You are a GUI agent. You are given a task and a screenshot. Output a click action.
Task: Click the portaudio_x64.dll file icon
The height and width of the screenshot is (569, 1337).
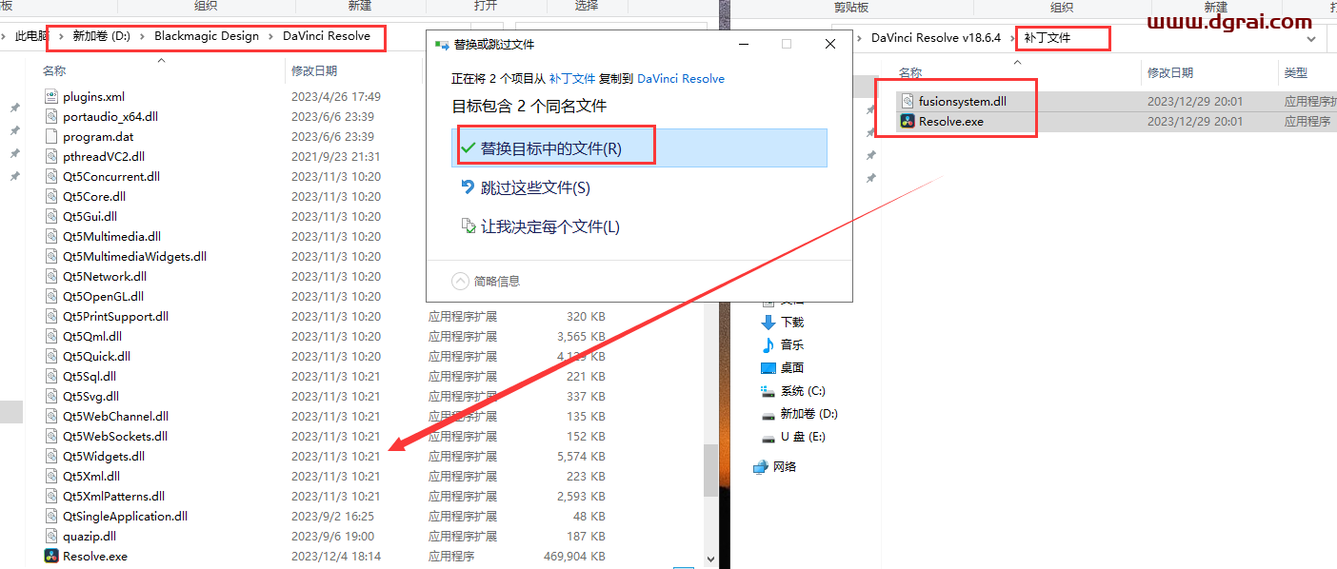(x=52, y=116)
